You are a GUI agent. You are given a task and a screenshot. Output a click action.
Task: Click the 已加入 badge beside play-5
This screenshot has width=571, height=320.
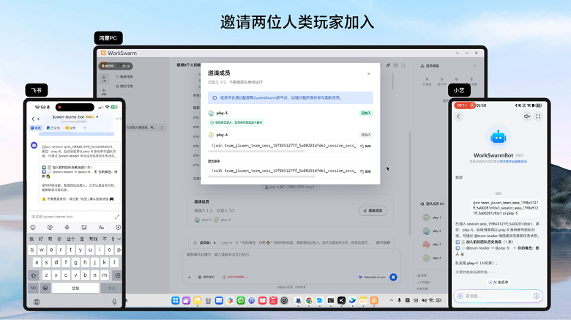coord(365,114)
